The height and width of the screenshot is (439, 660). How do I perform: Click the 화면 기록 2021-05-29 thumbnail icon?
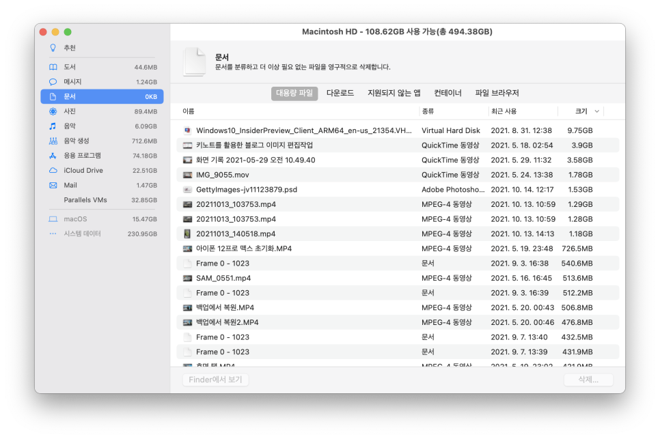(x=188, y=160)
